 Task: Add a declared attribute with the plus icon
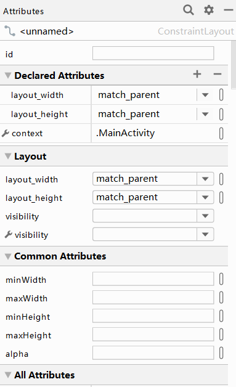pos(197,74)
